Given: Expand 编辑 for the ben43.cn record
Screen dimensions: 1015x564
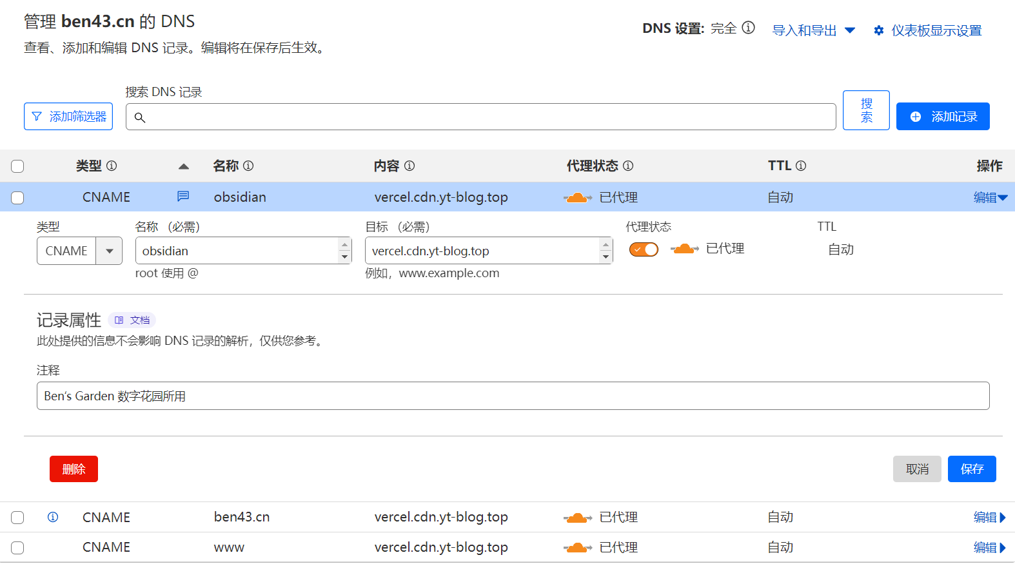Looking at the screenshot, I should coord(989,517).
